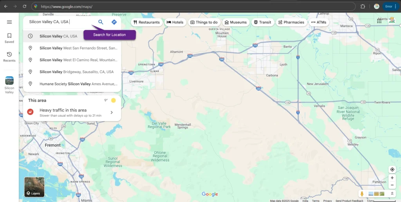
Task: Open Google account profile picture
Action: [392, 20]
